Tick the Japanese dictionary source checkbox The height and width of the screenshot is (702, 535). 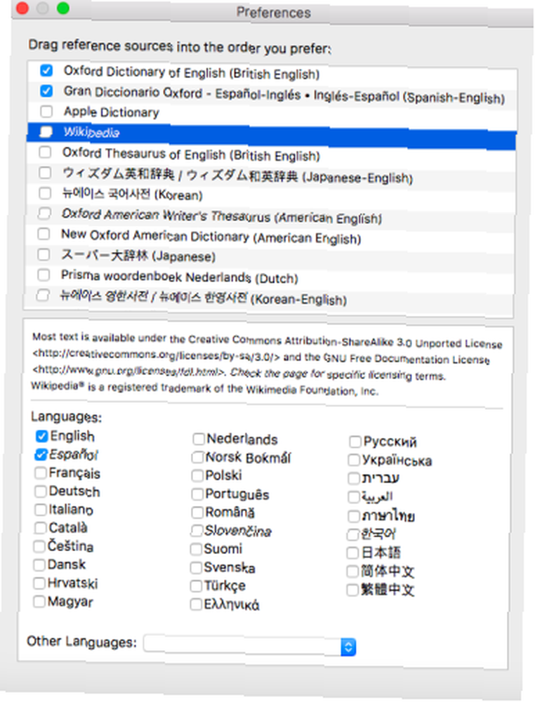[44, 254]
